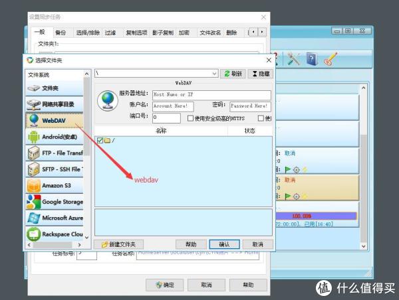Click sidebar horizontal scroll right arrow

[80, 245]
